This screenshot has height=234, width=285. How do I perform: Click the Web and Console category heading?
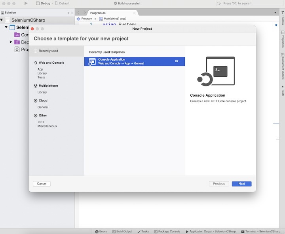pyautogui.click(x=51, y=63)
